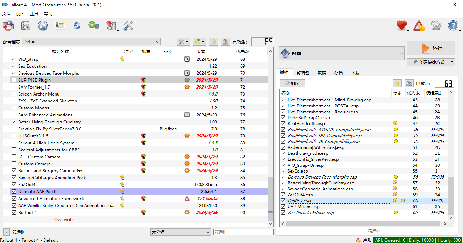
Task: Disable the Better Living Through Cumistry mod
Action: point(14,122)
